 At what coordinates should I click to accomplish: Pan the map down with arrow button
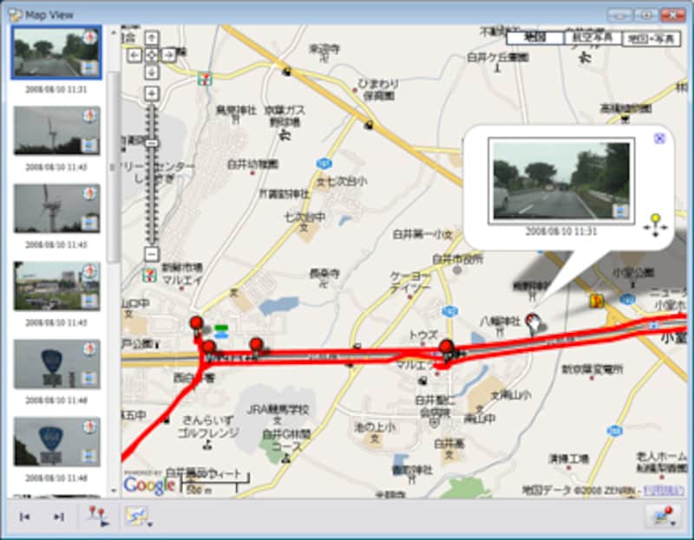(x=152, y=72)
